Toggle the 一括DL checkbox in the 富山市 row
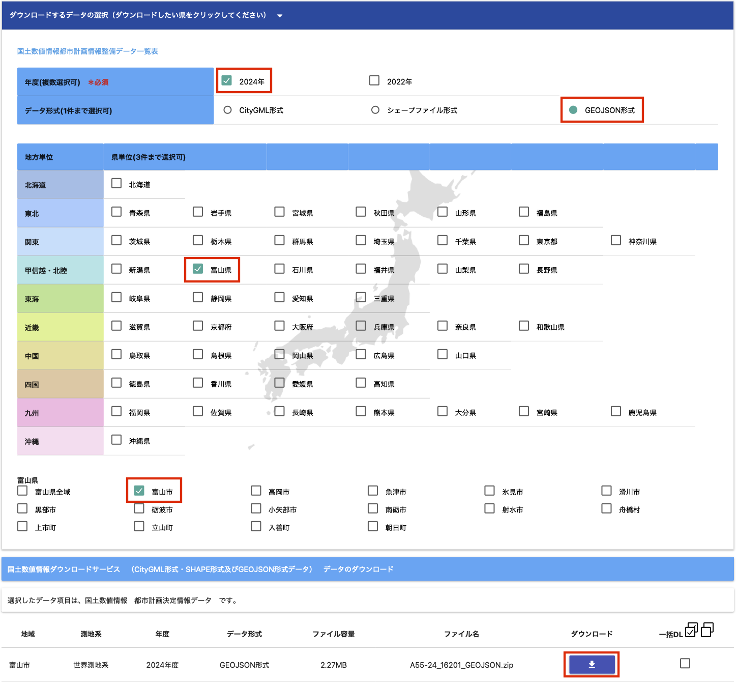This screenshot has width=736, height=683. pos(685,663)
